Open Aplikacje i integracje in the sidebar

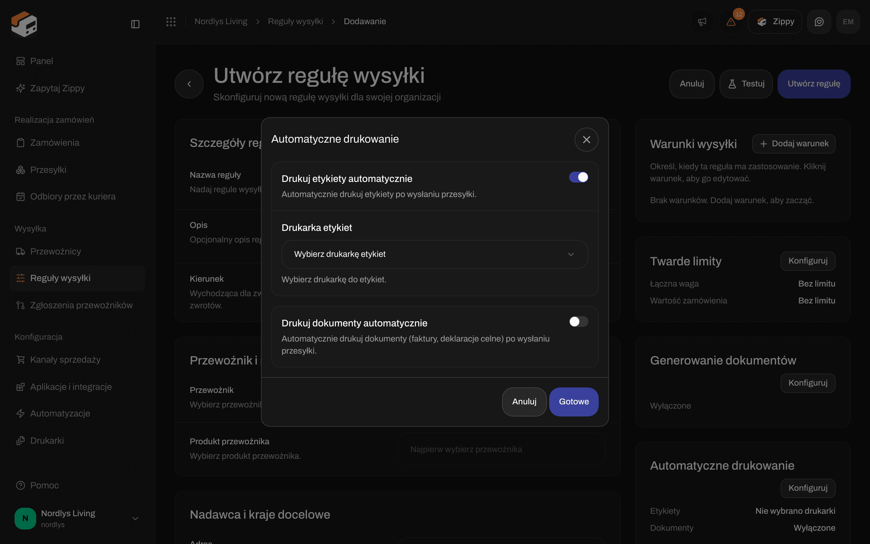(77, 387)
